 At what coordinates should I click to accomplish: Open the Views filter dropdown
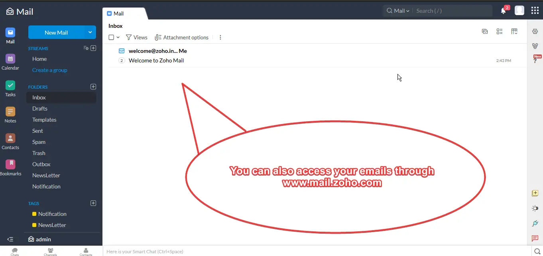[x=137, y=37]
